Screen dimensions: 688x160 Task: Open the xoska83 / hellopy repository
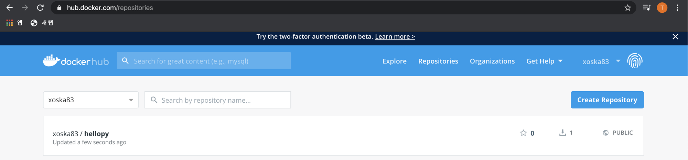click(81, 134)
